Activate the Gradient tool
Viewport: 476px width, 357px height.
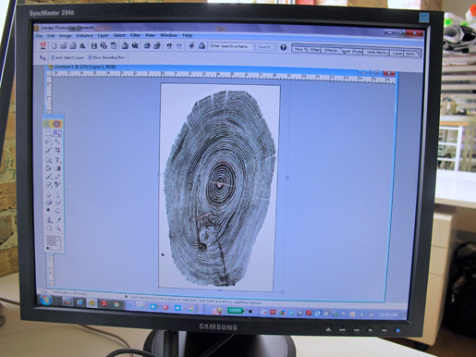tap(57, 168)
